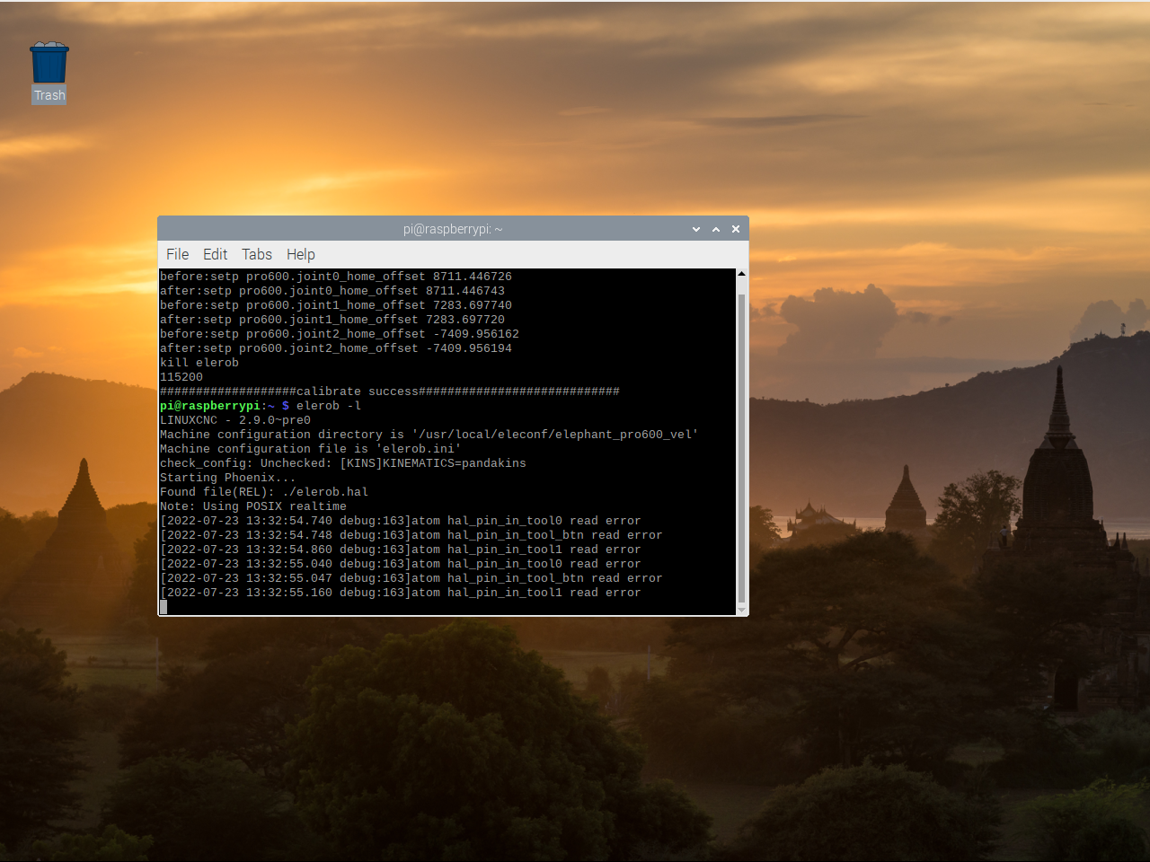Open the Help menu
The width and height of the screenshot is (1150, 862).
(300, 254)
